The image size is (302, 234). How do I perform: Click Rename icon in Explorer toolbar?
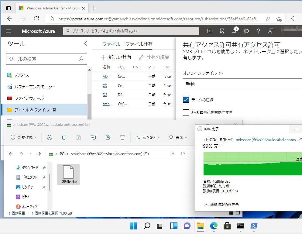point(93,137)
